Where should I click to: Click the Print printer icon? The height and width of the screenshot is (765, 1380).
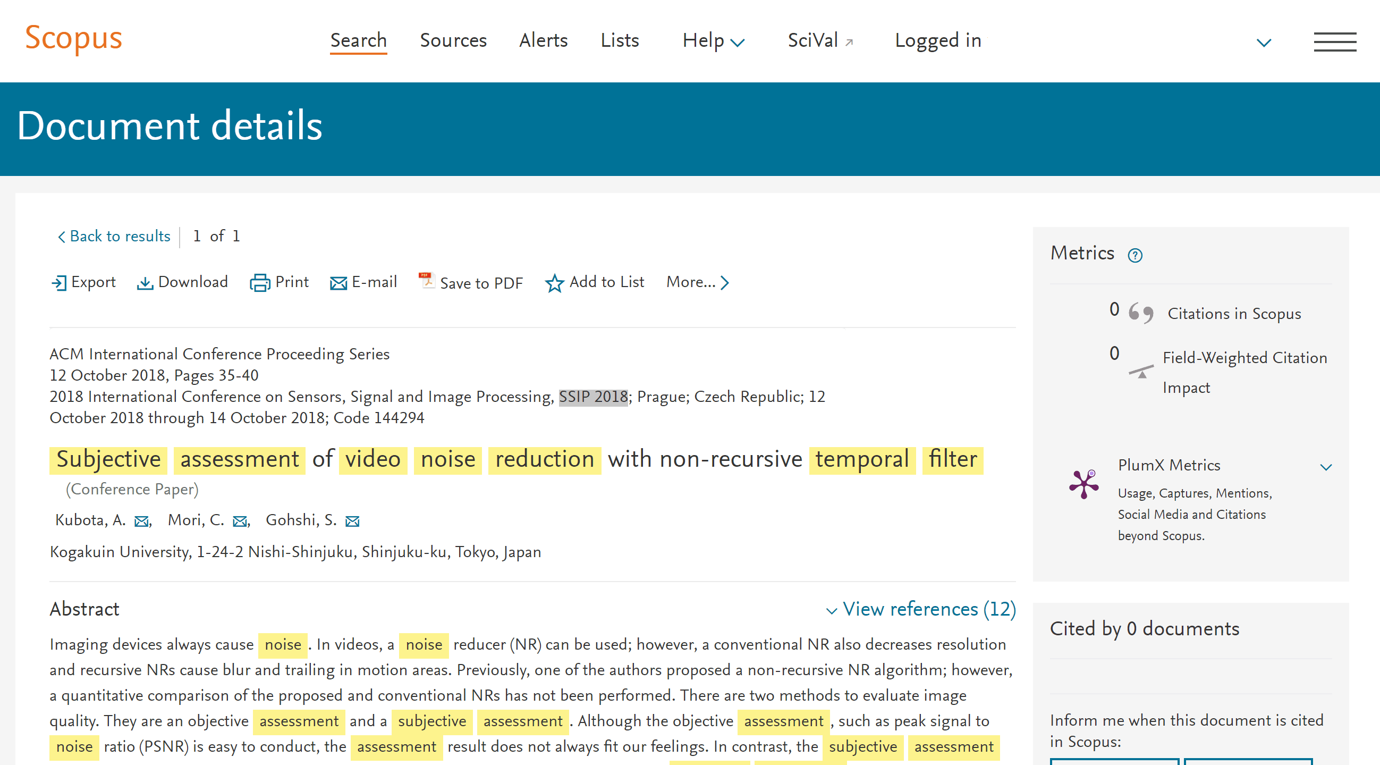pyautogui.click(x=260, y=282)
